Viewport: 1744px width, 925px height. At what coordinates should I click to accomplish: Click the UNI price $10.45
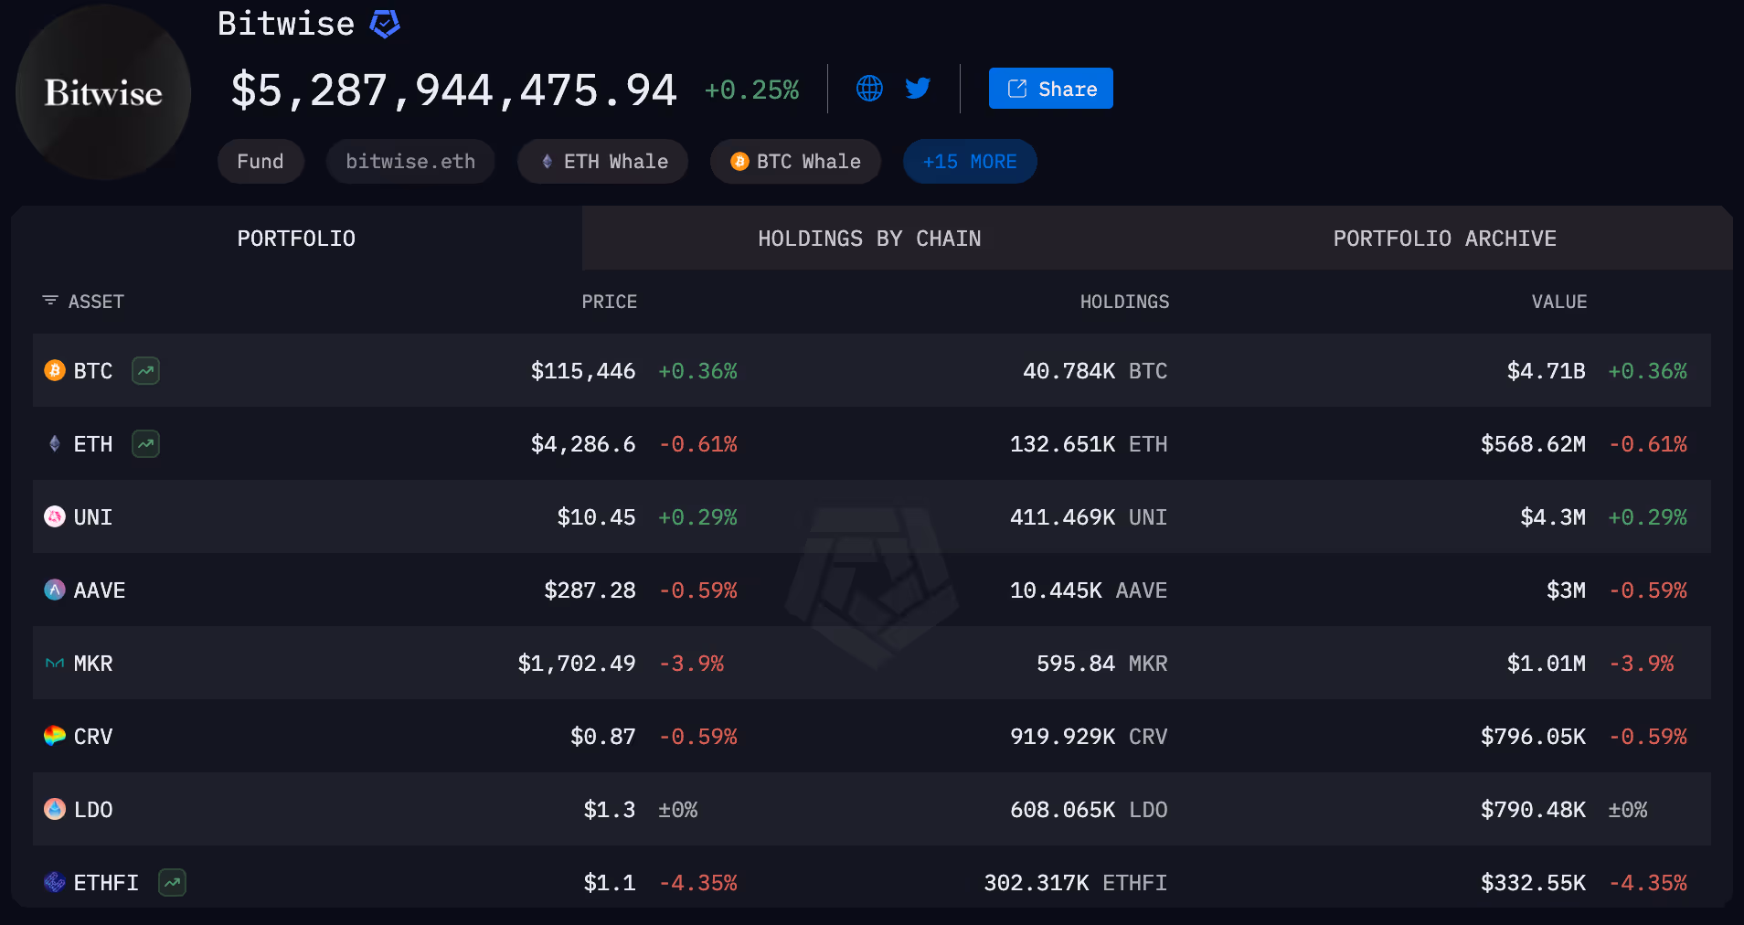[x=597, y=517]
